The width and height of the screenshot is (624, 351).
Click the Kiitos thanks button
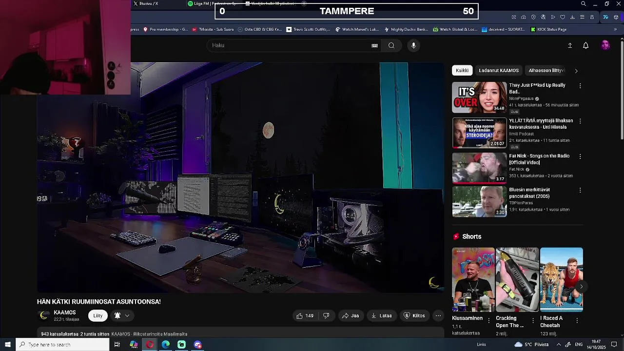pyautogui.click(x=414, y=315)
